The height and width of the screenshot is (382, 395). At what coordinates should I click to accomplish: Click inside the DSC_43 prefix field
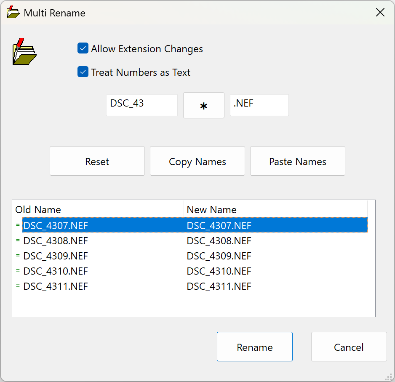point(141,105)
